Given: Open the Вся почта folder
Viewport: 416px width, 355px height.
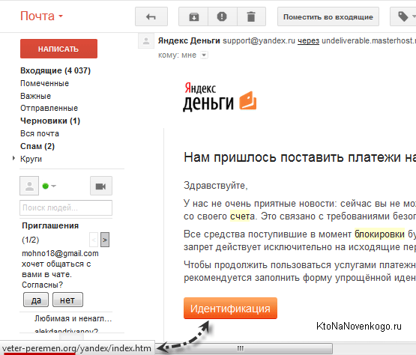Looking at the screenshot, I should coord(40,133).
